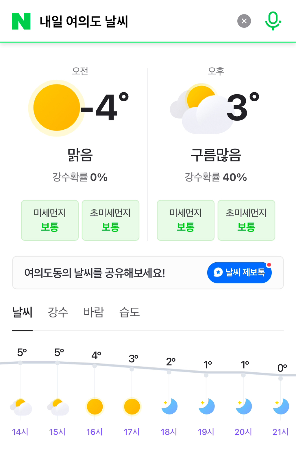Tap the 14시 partly cloudy icon
The image size is (296, 450).
(21, 407)
